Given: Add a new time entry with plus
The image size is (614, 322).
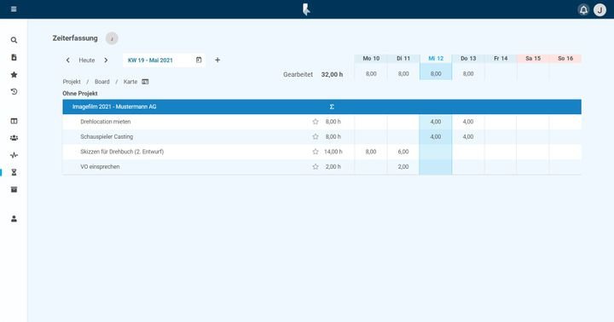Looking at the screenshot, I should coord(217,60).
